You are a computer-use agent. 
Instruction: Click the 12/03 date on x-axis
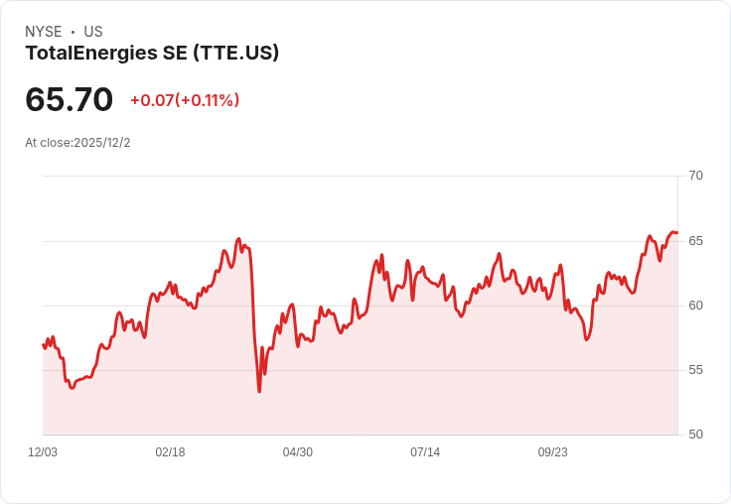43,451
